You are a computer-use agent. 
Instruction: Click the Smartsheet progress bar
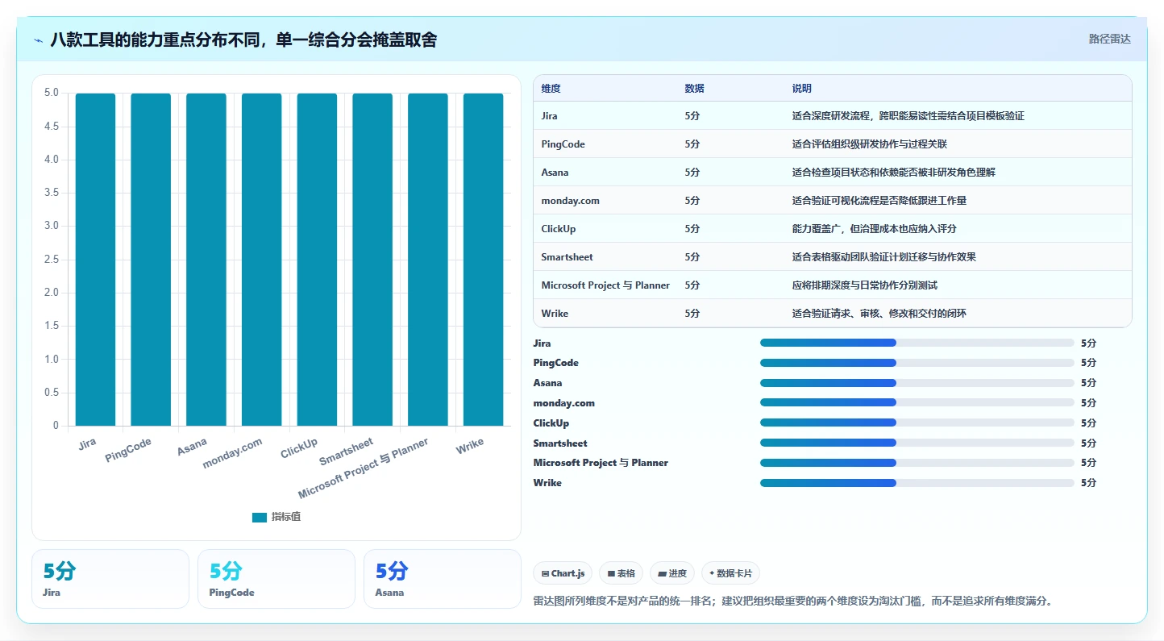pos(917,443)
